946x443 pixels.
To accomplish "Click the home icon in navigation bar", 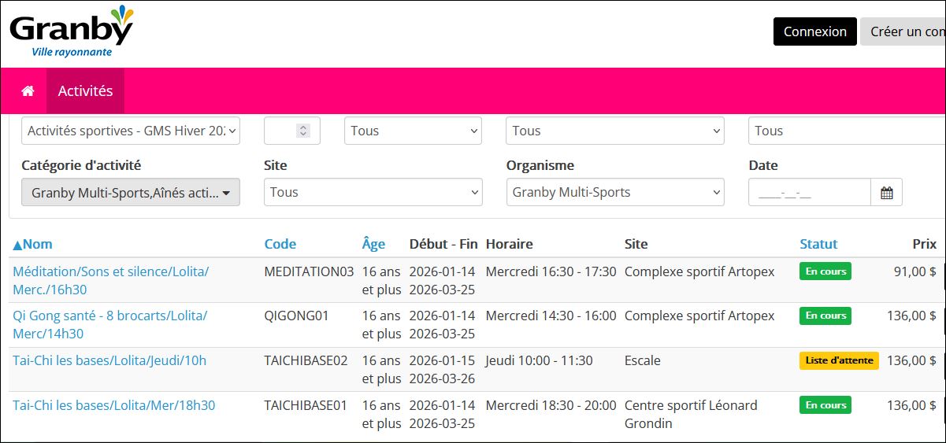I will coord(28,91).
